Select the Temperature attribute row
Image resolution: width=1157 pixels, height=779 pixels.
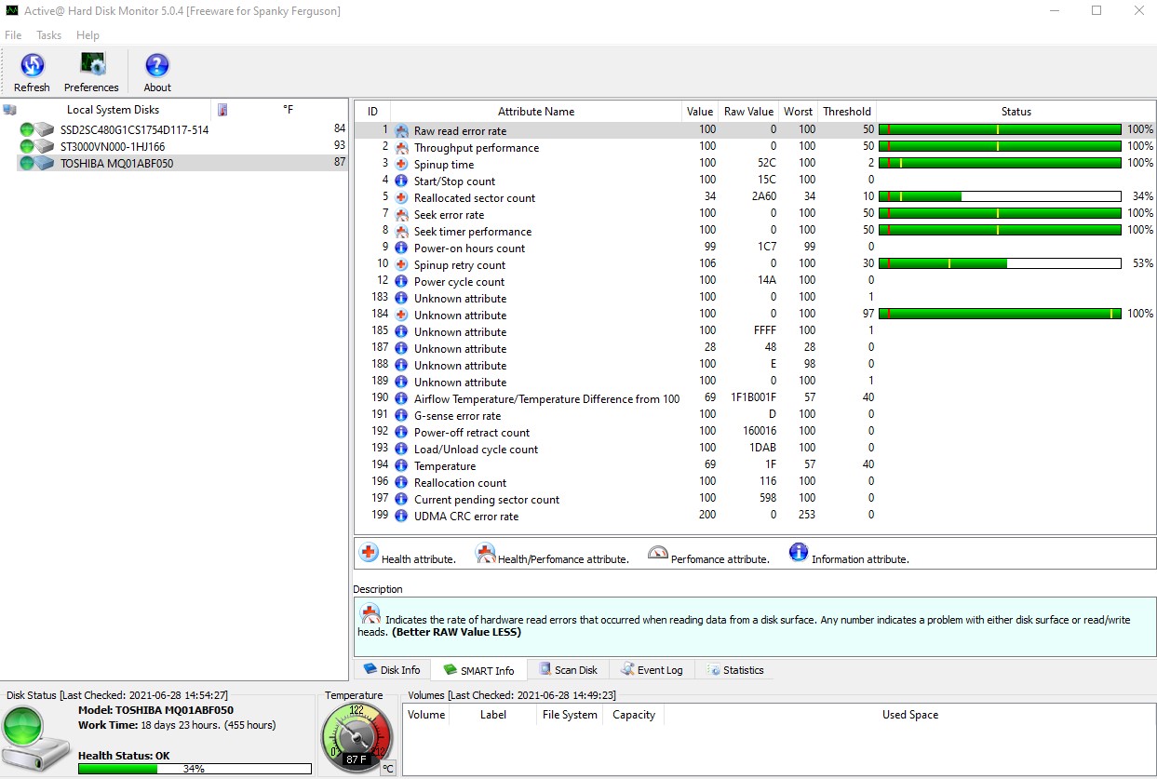pos(445,465)
